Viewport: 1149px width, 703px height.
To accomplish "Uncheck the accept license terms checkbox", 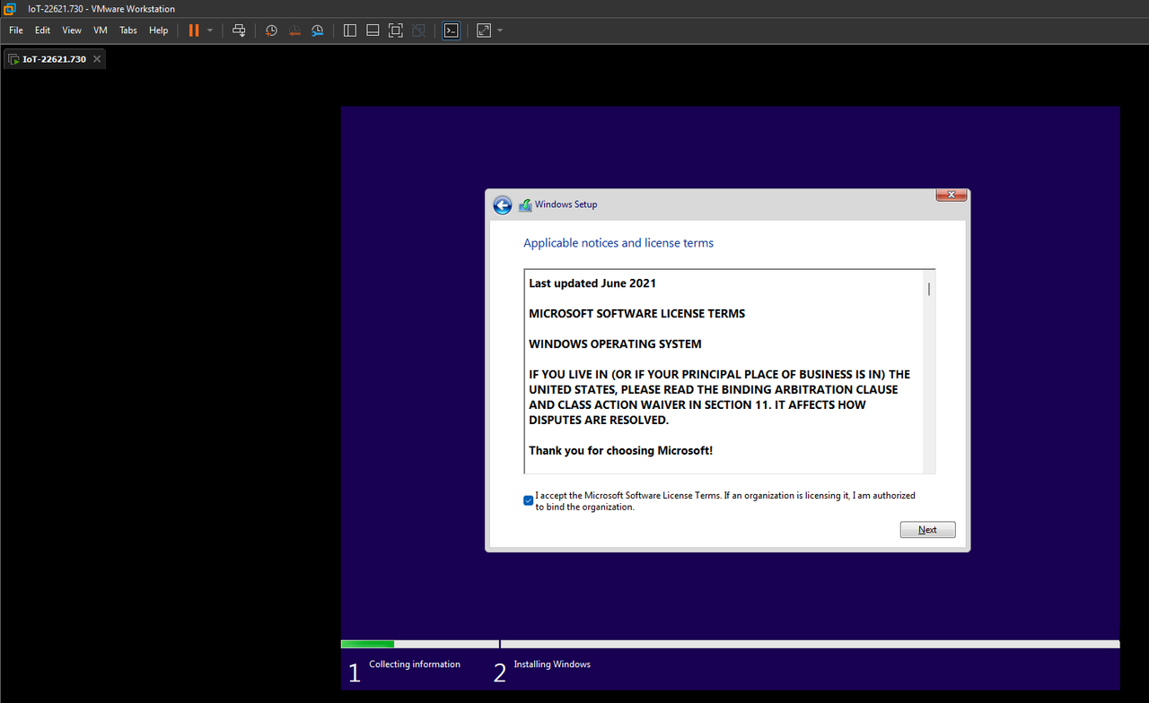I will pyautogui.click(x=529, y=500).
